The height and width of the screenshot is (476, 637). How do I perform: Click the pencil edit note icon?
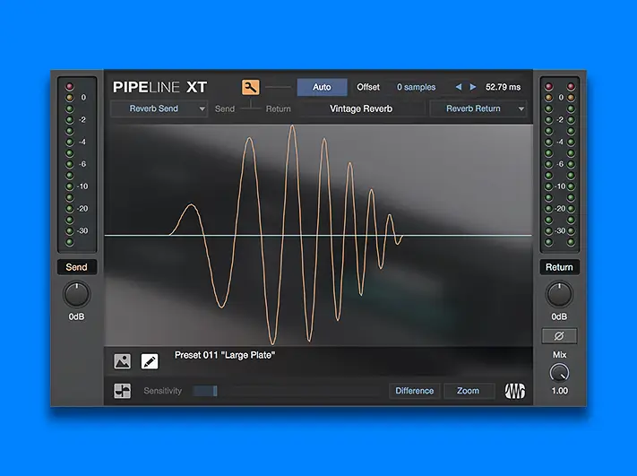coord(150,361)
